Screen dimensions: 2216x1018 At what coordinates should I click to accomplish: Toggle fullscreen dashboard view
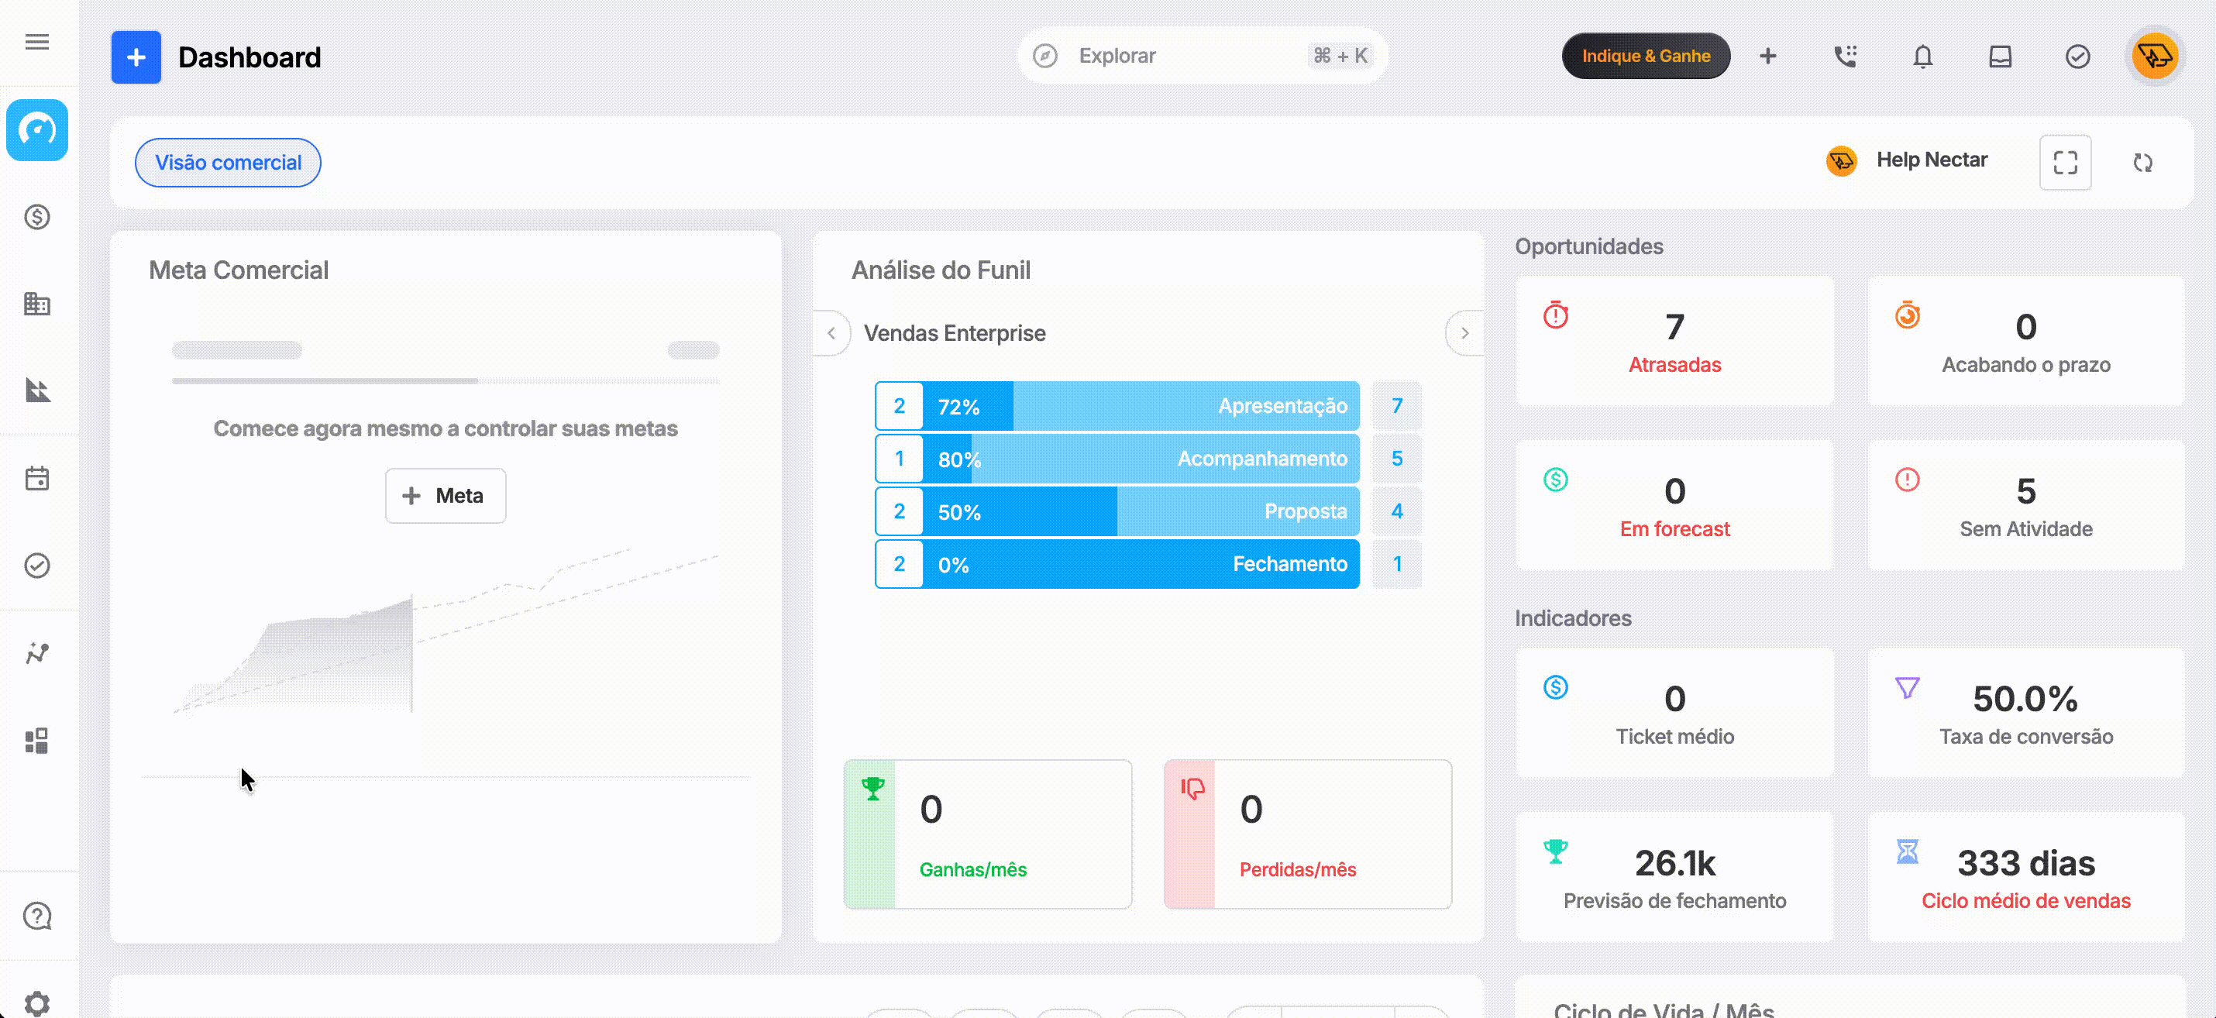point(2066,163)
